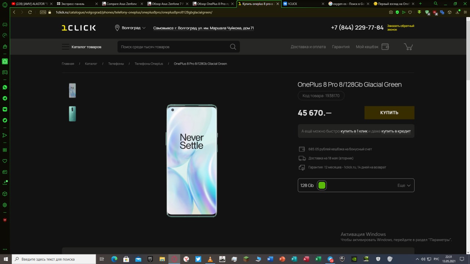
Task: Open the heart bookmarks icon in sidebar
Action: pos(5,161)
